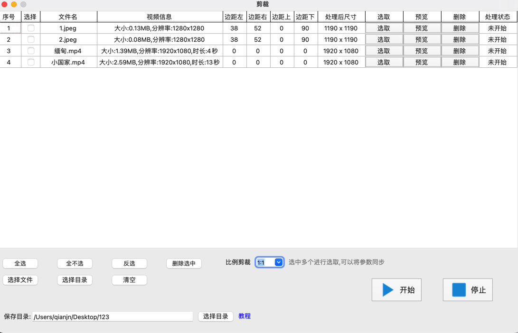Click 删除选中 to remove selected files
518x333 pixels.
(184, 263)
